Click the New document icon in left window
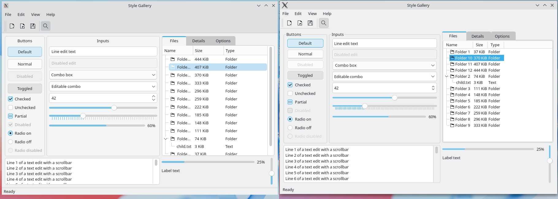This screenshot has height=199, width=558. click(x=12, y=26)
